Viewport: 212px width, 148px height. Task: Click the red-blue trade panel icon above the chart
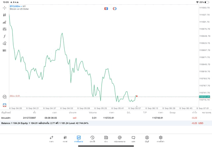106,8
